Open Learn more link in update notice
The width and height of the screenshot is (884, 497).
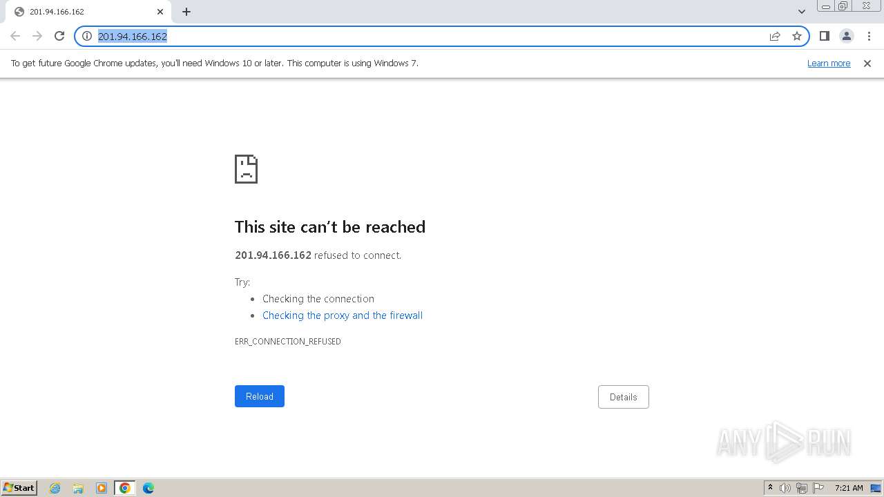829,63
